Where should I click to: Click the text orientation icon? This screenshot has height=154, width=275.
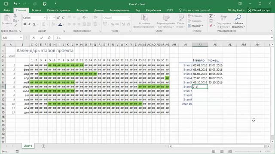84,17
